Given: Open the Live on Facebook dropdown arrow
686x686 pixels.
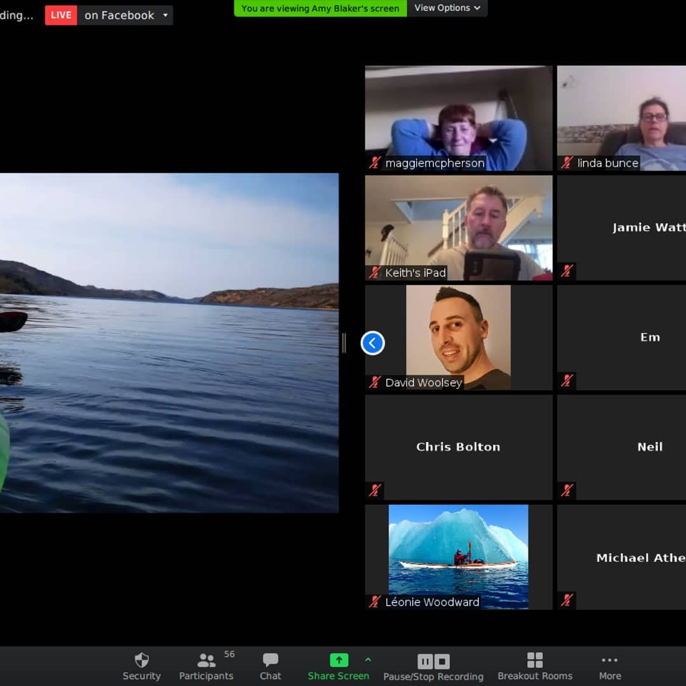Looking at the screenshot, I should (x=165, y=15).
